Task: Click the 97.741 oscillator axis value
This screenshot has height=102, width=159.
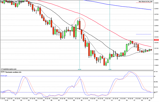Action: pyautogui.click(x=156, y=71)
